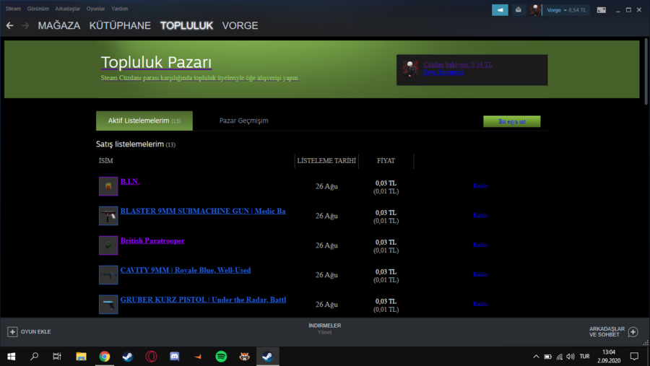650x366 pixels.
Task: Go forward with the right arrow
Action: [25, 26]
